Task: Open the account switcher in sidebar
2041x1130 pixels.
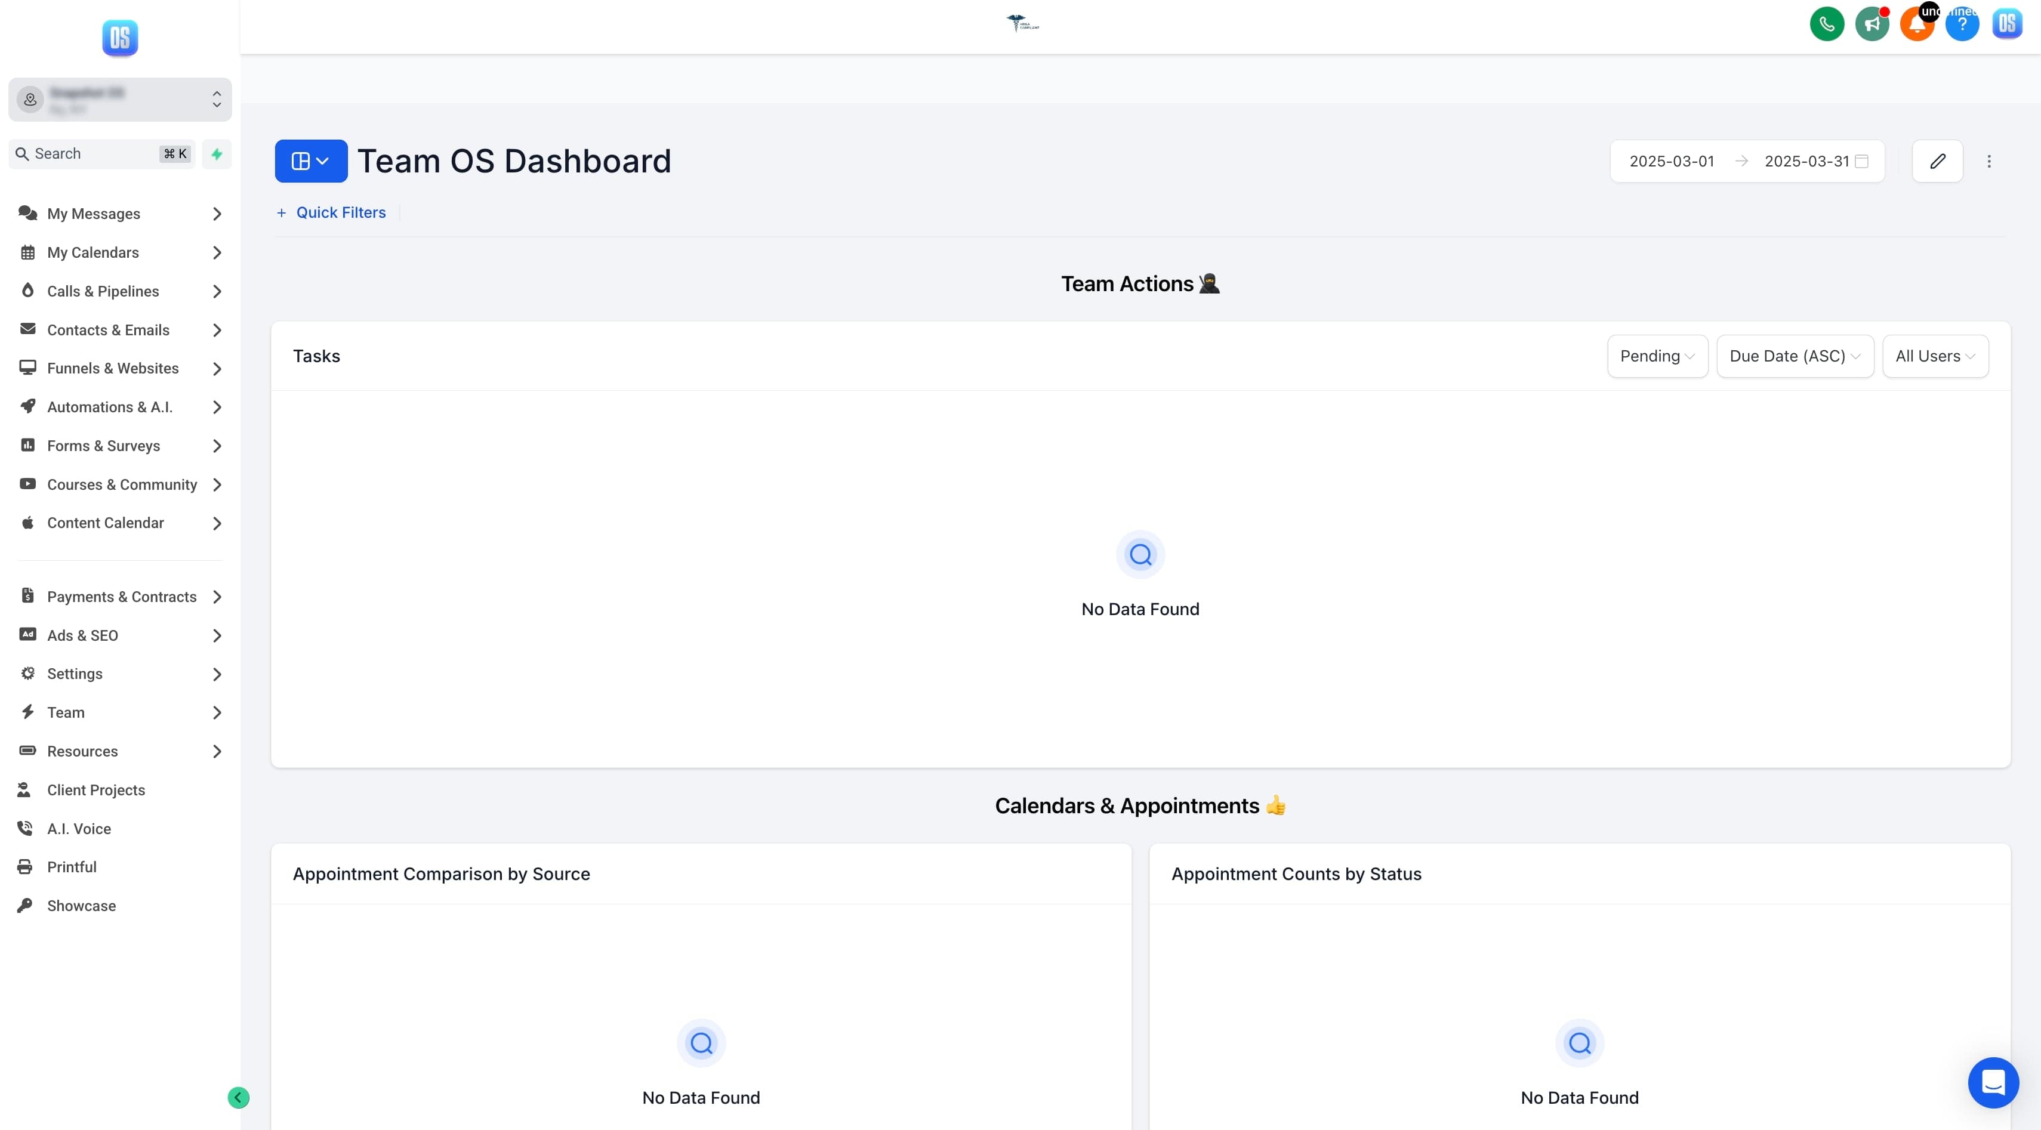Action: click(x=119, y=100)
